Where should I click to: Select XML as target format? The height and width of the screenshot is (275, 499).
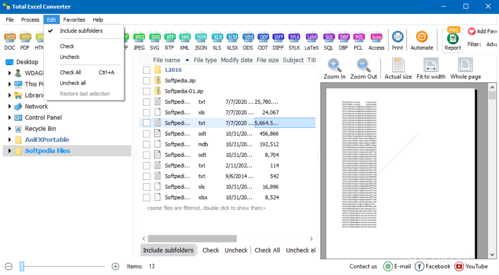[185, 41]
